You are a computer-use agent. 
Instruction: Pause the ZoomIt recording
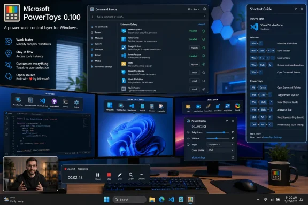(98, 176)
